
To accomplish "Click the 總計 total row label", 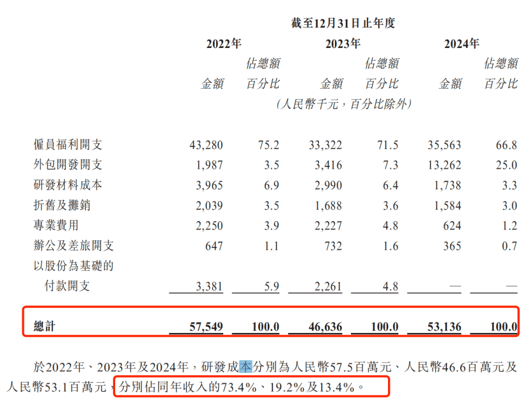I will click(x=45, y=327).
